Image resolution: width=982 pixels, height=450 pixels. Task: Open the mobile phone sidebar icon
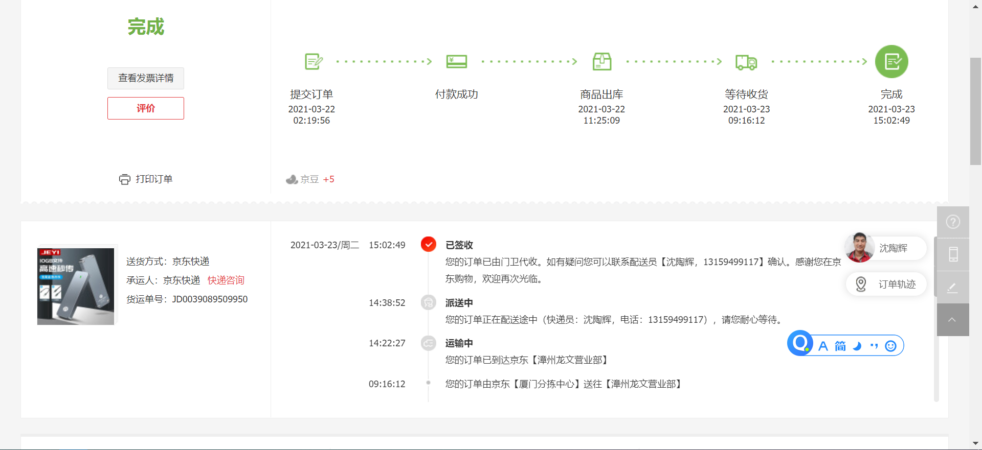(x=953, y=254)
